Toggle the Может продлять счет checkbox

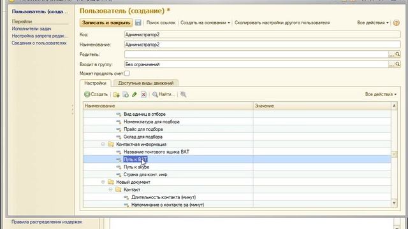pos(127,74)
